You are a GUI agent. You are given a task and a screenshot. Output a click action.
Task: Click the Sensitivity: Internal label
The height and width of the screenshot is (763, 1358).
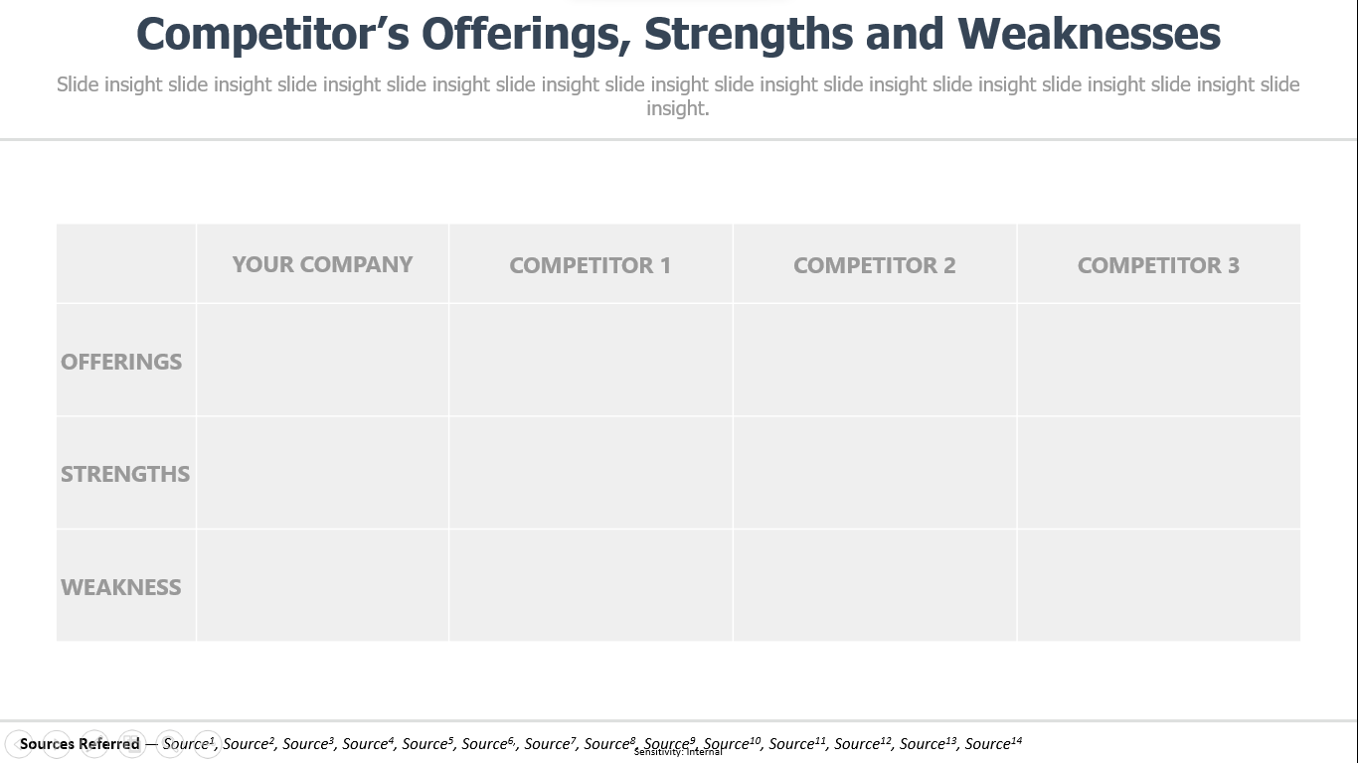pos(678,752)
